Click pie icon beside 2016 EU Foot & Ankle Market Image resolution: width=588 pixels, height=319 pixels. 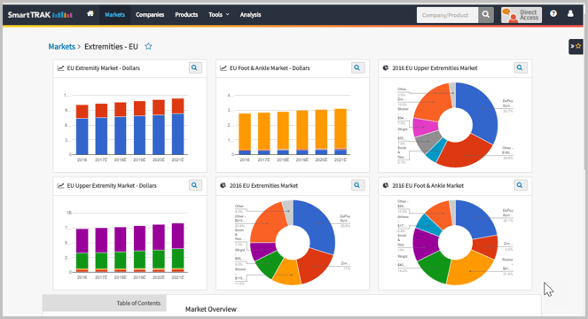coord(386,185)
